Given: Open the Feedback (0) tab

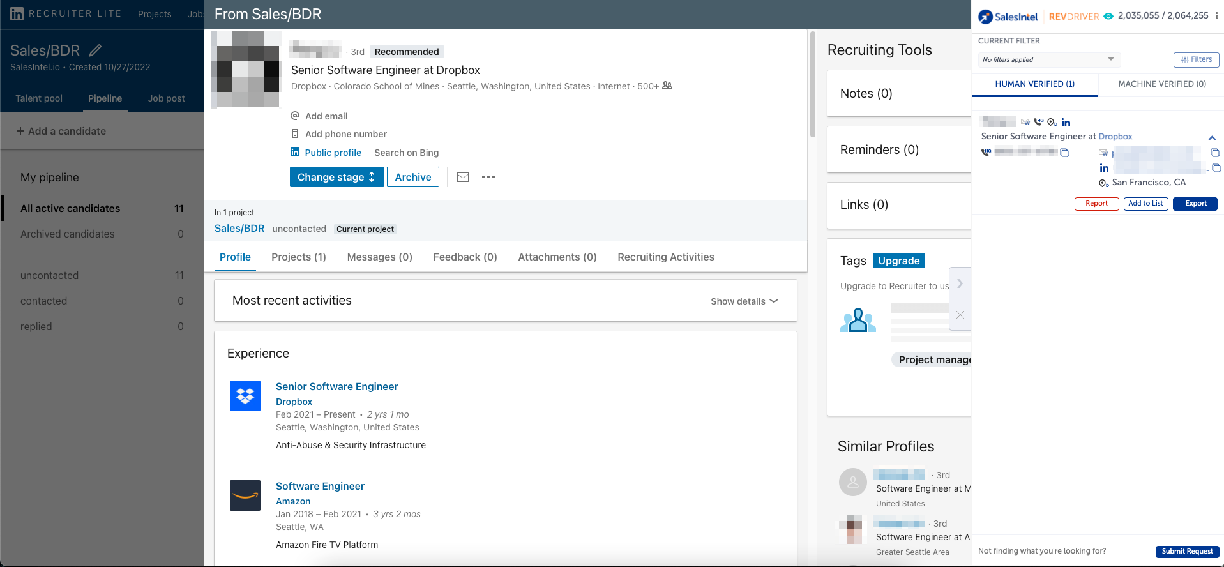Looking at the screenshot, I should 465,257.
